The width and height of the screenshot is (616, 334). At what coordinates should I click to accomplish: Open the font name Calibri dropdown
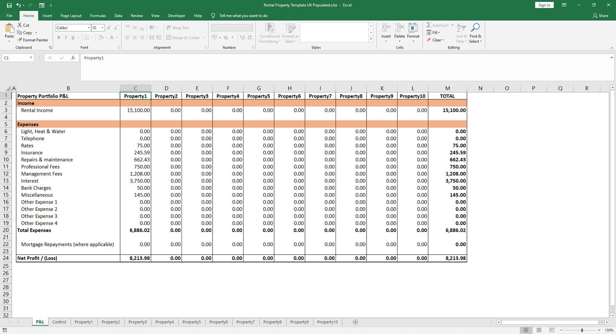[88, 28]
